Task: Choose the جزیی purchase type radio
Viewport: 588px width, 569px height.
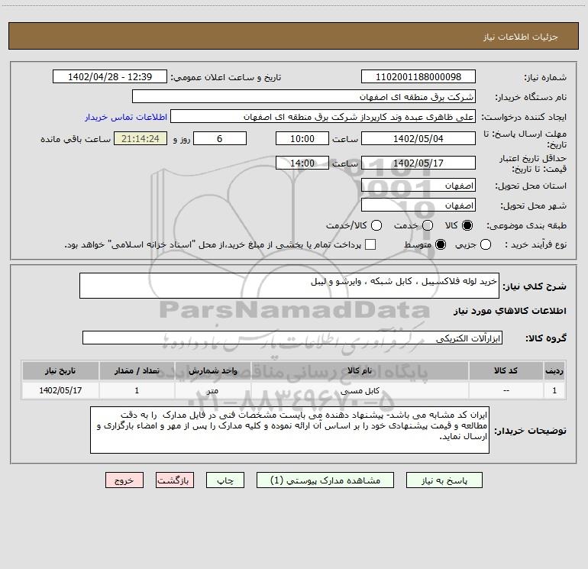Action: tap(485, 244)
